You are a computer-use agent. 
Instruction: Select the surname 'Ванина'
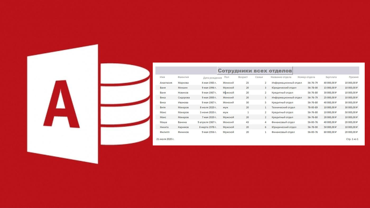coord(182,122)
